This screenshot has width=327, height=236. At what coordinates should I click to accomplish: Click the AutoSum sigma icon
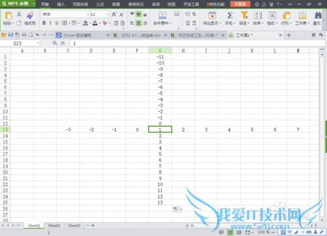pos(230,16)
